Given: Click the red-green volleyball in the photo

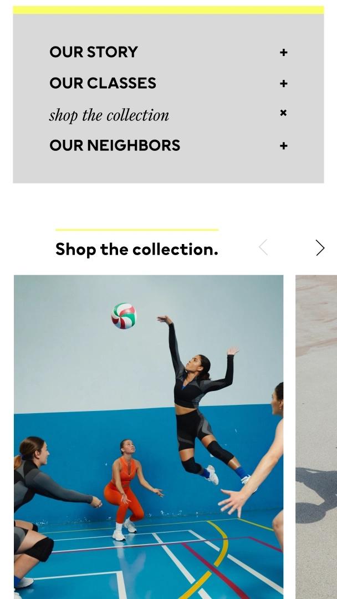Looking at the screenshot, I should (124, 316).
